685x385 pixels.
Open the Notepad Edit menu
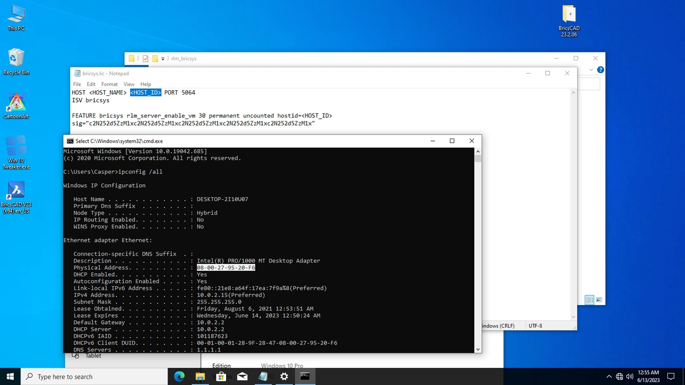click(x=91, y=84)
